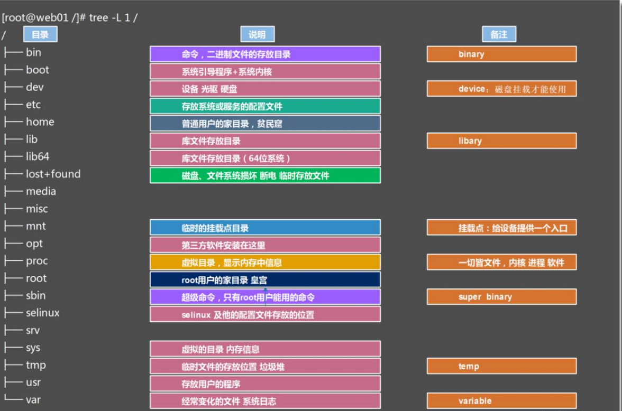Click the 一切皆文件，内核 进程 软件 remark
Screen dimensions: 622x411
pyautogui.click(x=501, y=262)
